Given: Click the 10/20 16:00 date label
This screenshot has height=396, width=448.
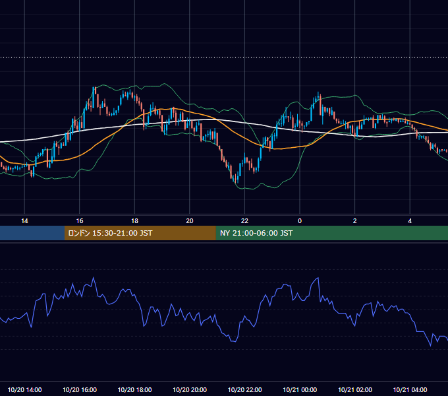Looking at the screenshot, I should click(x=80, y=389).
